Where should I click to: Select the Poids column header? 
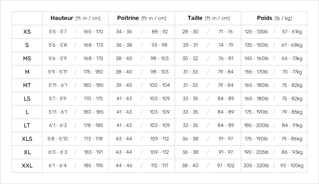click(x=274, y=18)
